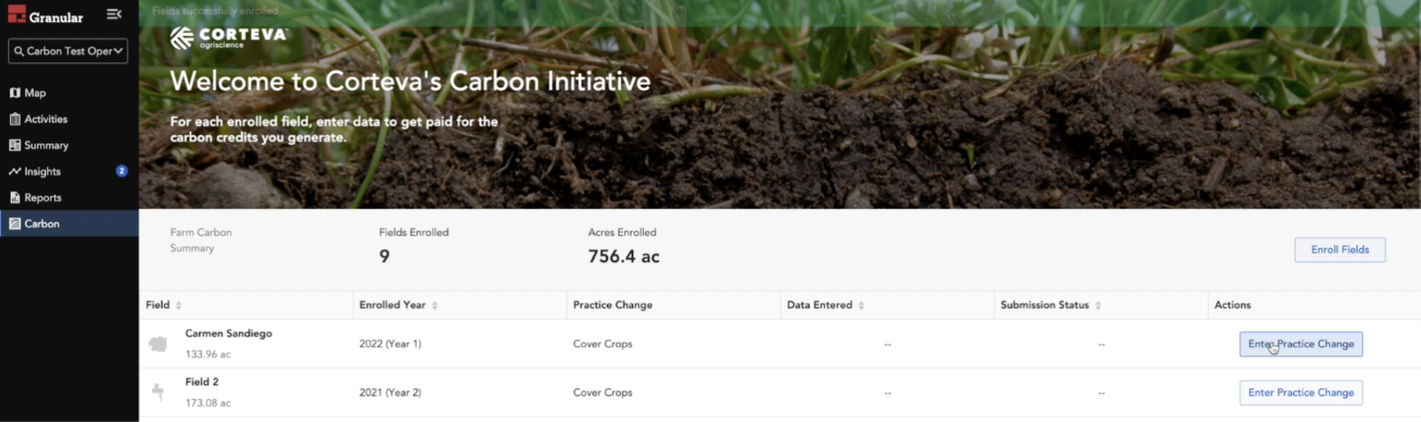The height and width of the screenshot is (422, 1421).
Task: Click the Carmen Sandiego field name
Action: (229, 334)
